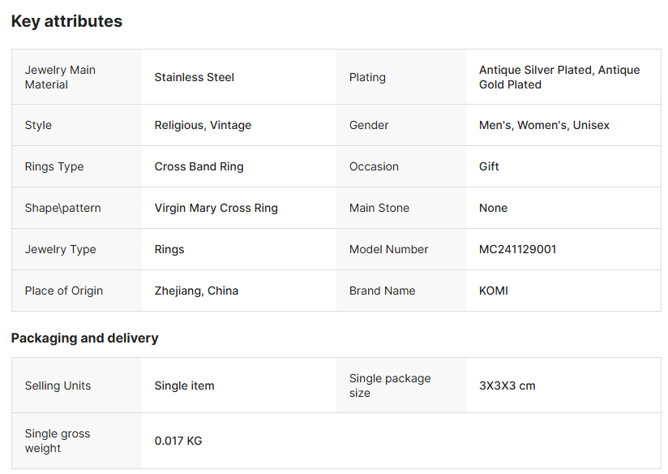Viewport: 668px width, 474px height.
Task: Click the KOMI brand name
Action: click(x=493, y=291)
